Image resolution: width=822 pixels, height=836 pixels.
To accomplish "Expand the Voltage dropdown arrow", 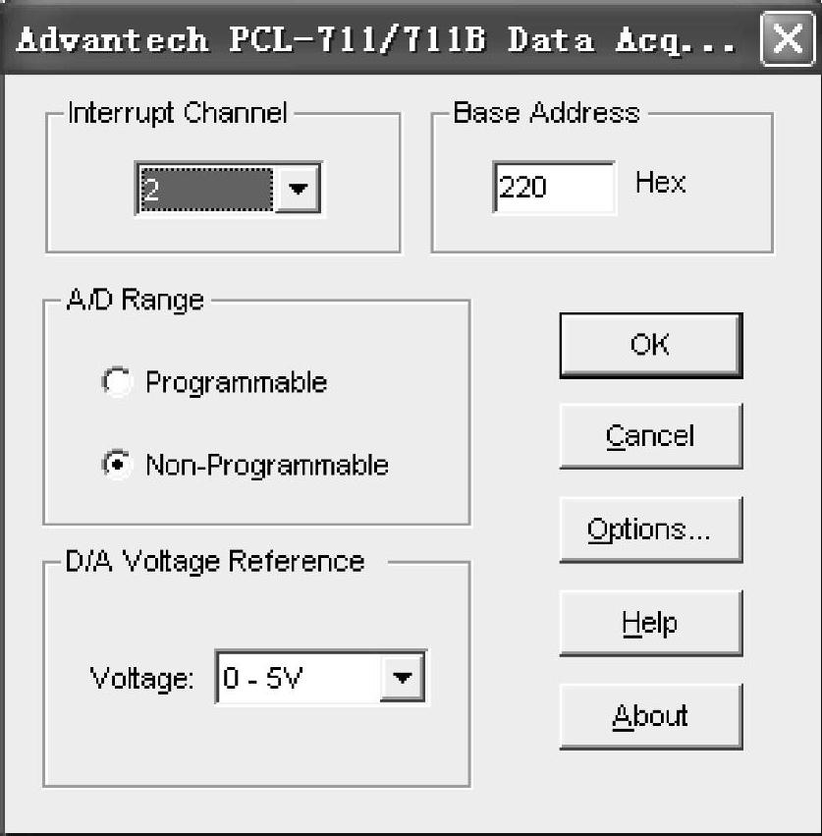I will click(403, 677).
